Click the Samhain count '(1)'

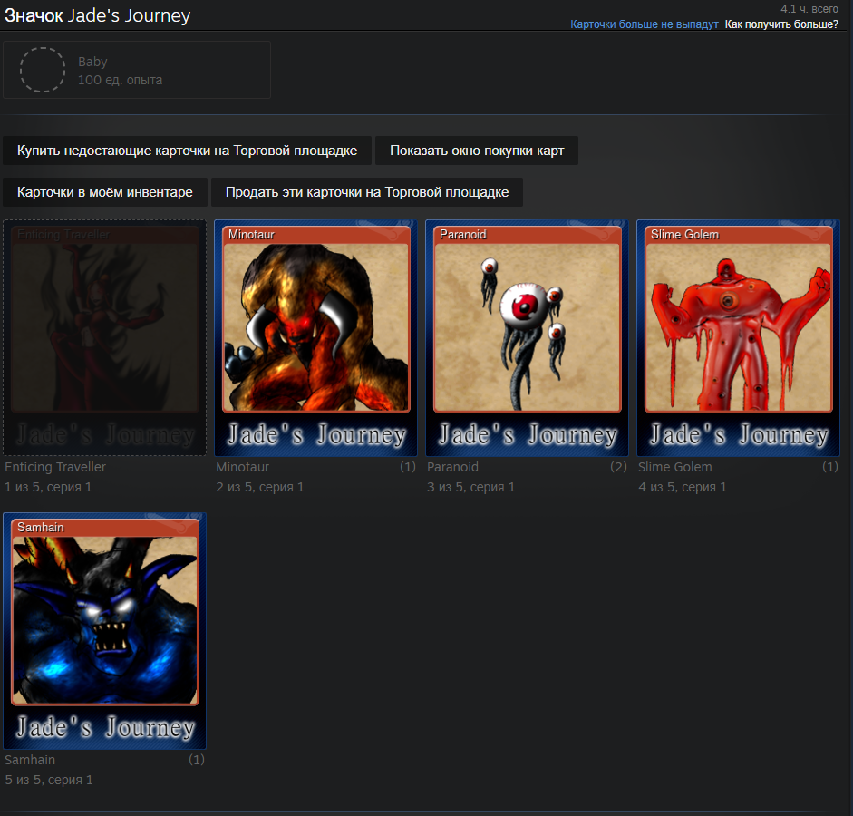click(x=197, y=760)
